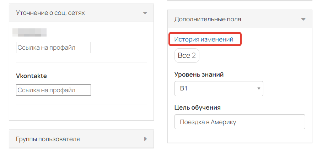This screenshot has height=149, width=317.
Task: Click the red-outlined change history link box
Action: tap(205, 39)
